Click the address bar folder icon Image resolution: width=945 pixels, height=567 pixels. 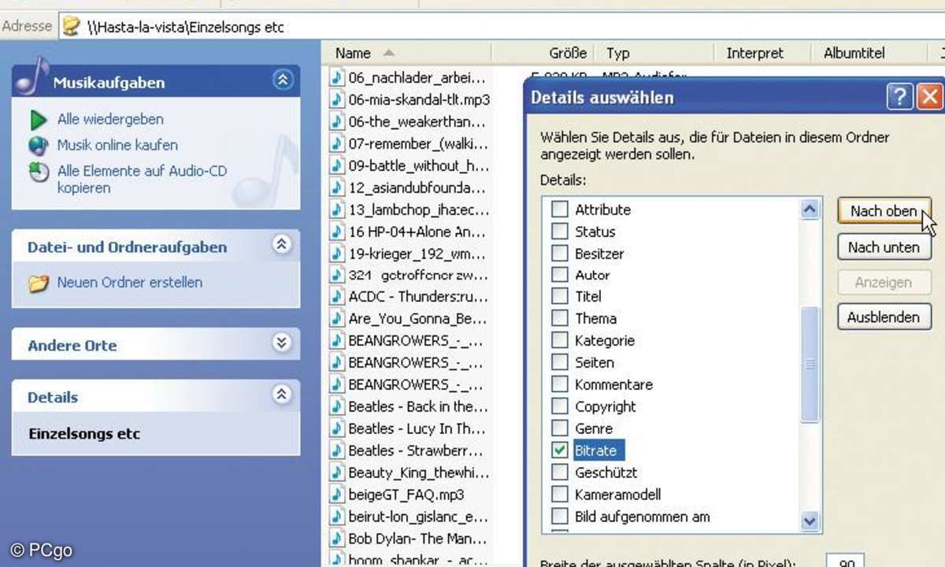(72, 27)
